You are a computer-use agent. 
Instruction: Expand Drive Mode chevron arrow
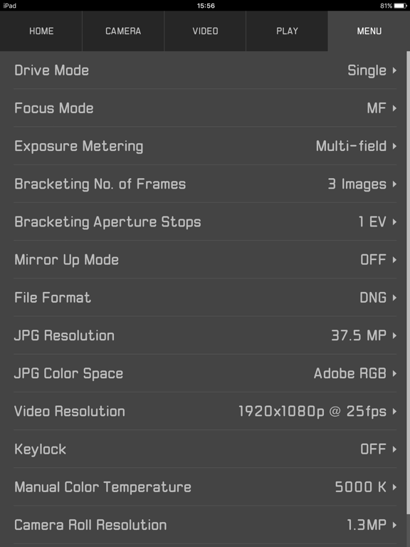pos(394,71)
